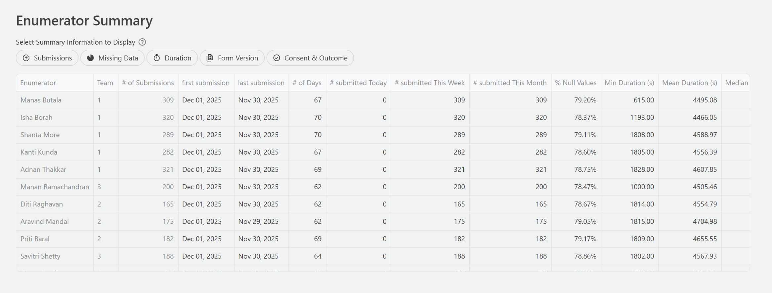Toggle the Missing Data summary option
Viewport: 772px width, 293px height.
pyautogui.click(x=112, y=58)
